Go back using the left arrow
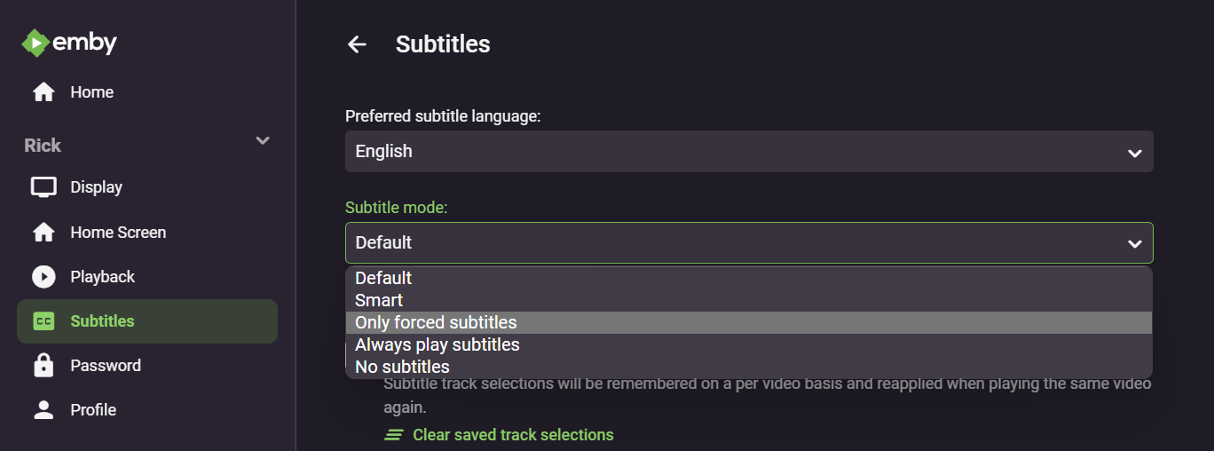1214x451 pixels. point(357,44)
